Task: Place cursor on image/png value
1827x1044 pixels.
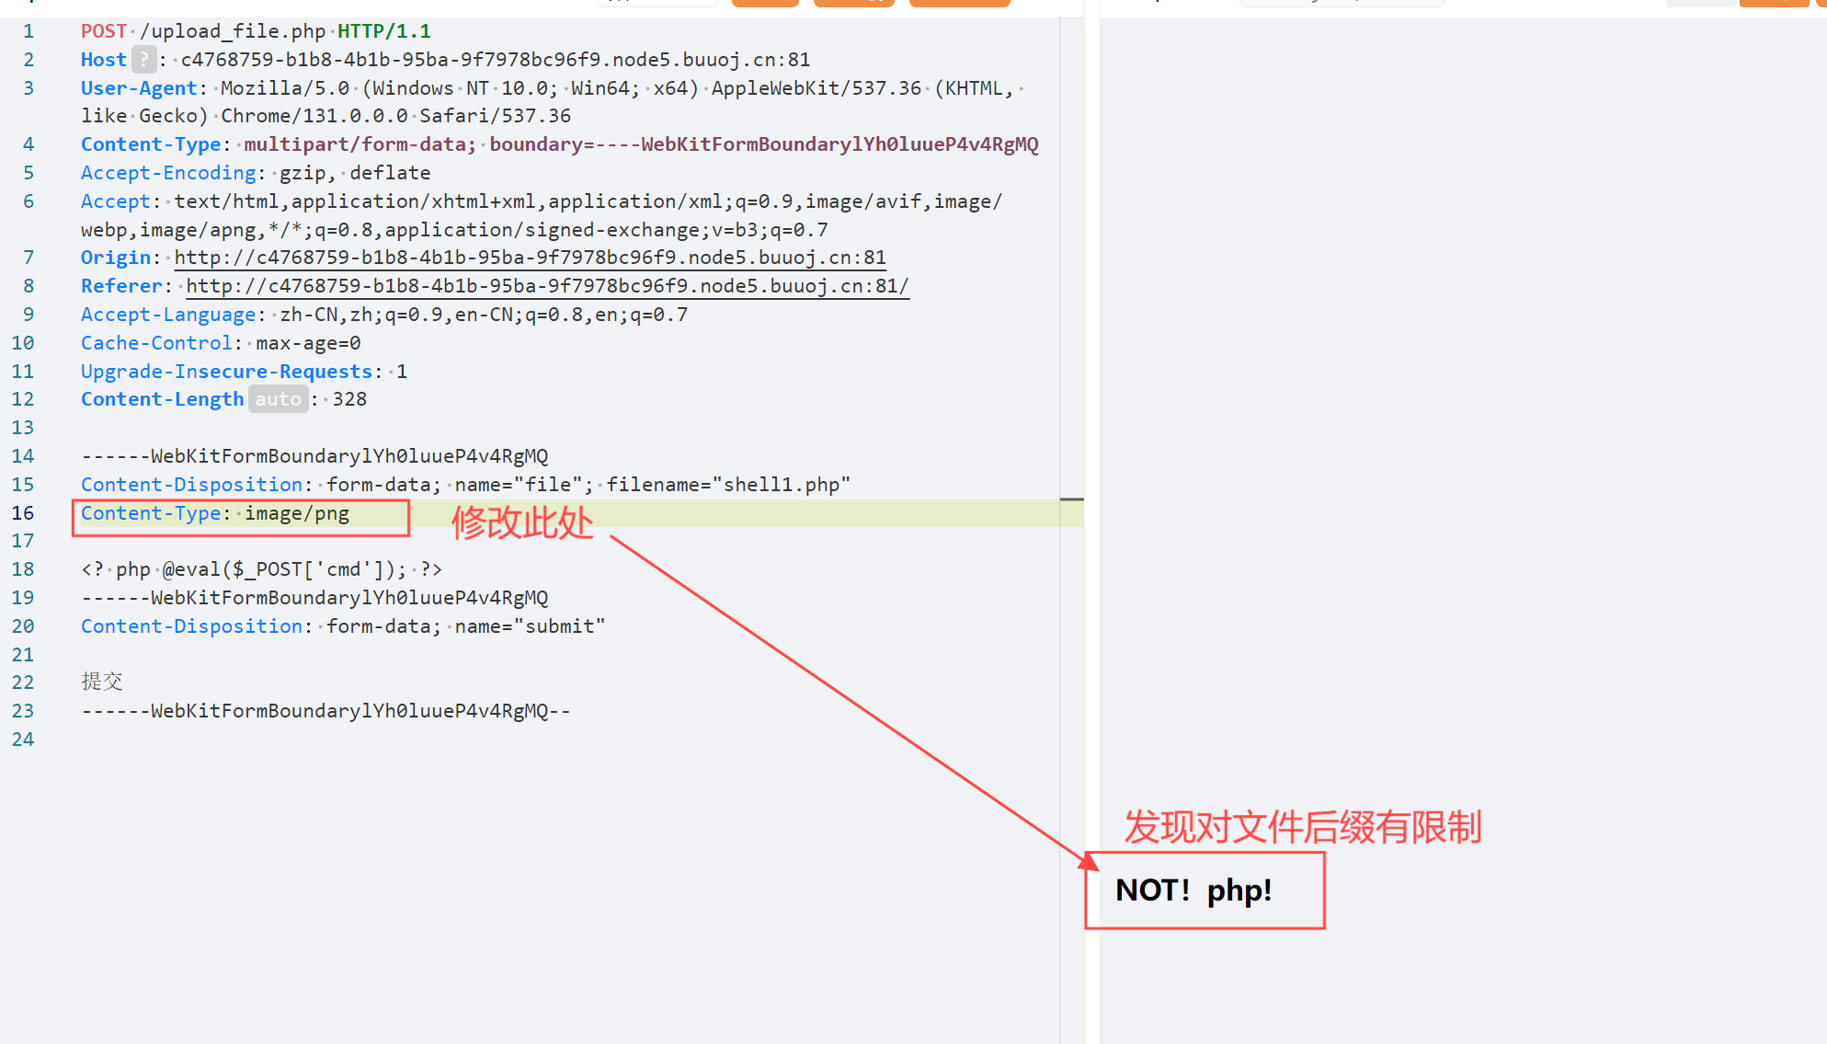Action: (297, 513)
